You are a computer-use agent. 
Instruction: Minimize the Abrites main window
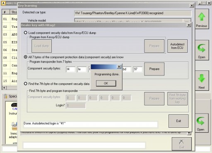tap(200, 3)
